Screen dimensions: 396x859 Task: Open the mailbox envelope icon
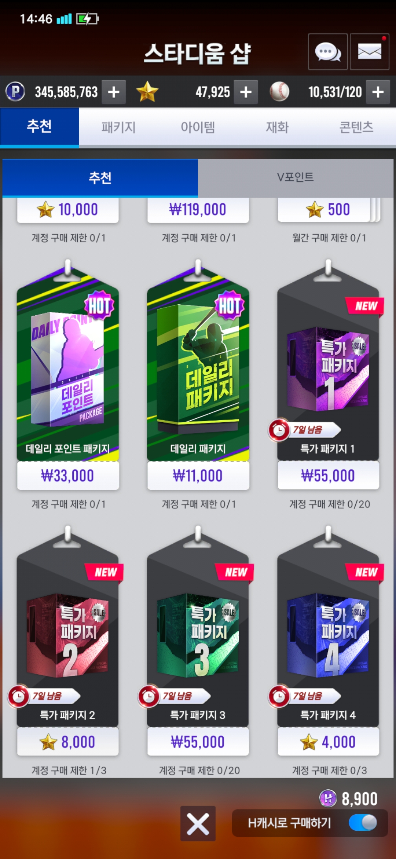(369, 52)
